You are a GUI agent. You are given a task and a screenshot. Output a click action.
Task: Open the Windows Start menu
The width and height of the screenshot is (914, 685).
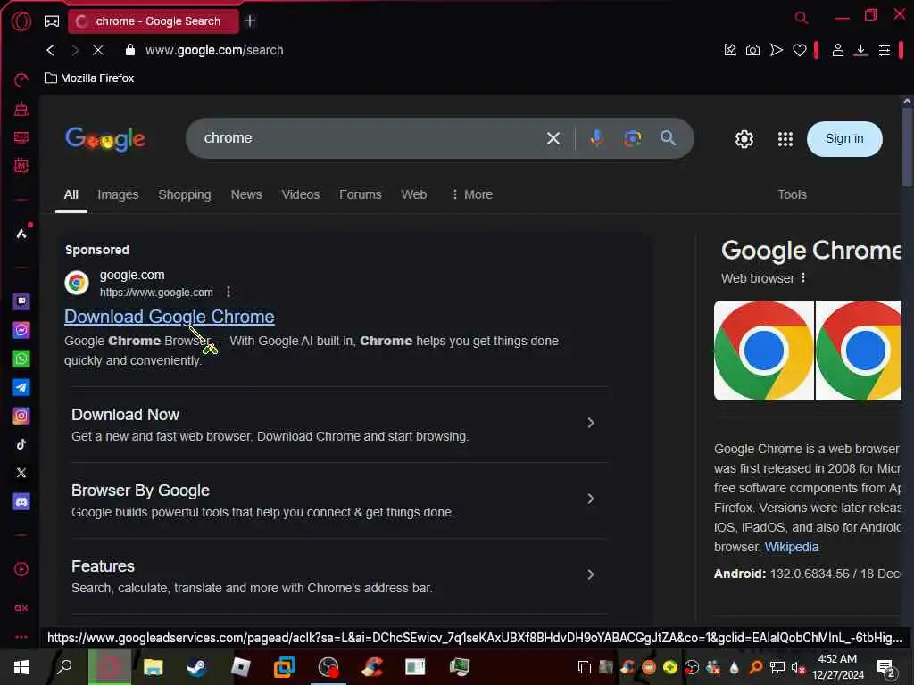(x=21, y=667)
